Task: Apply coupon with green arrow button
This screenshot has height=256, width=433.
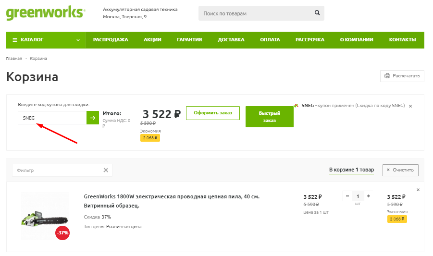Action: [93, 118]
